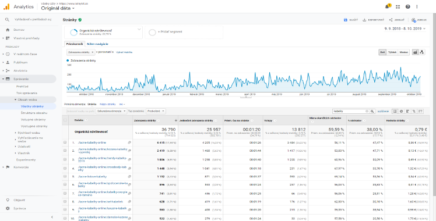Click the Domov home icon

(x=8, y=30)
